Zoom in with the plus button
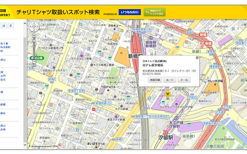247x154 pixels. tap(34, 36)
